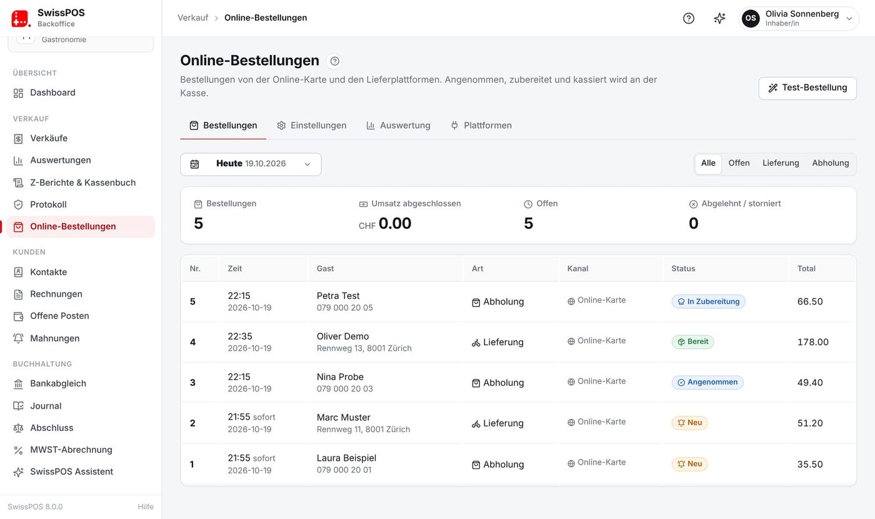
Task: Switch to the Einstellungen tab
Action: click(x=312, y=126)
